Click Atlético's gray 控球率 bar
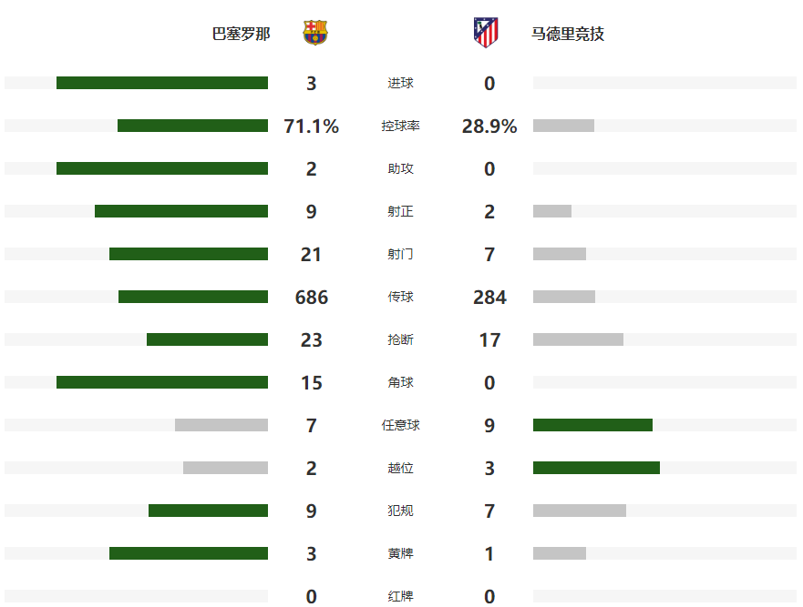This screenshot has width=803, height=607. 563,126
